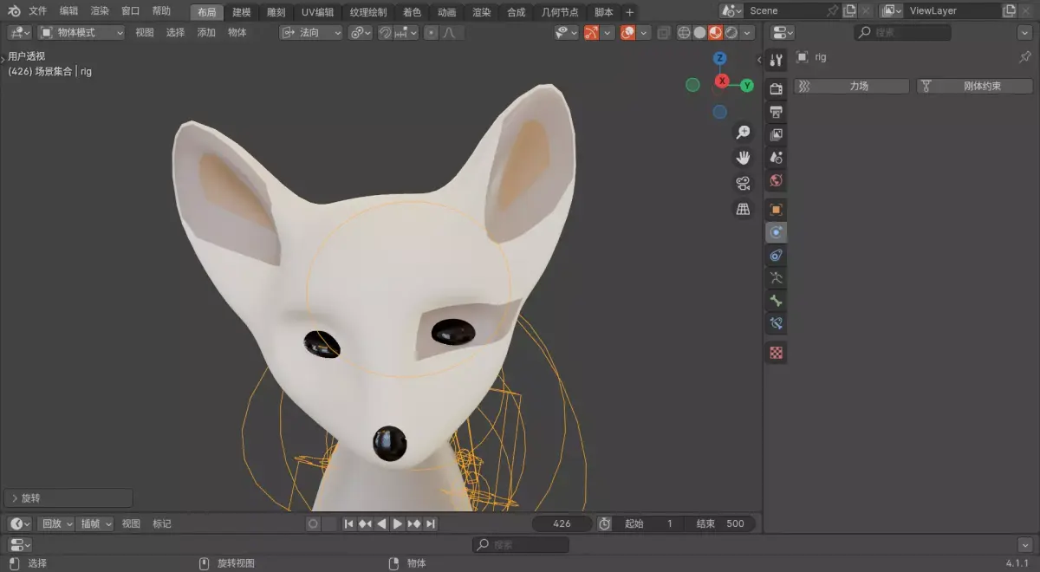Switch to the 动画 workspace tab
The image size is (1040, 572).
click(x=447, y=12)
